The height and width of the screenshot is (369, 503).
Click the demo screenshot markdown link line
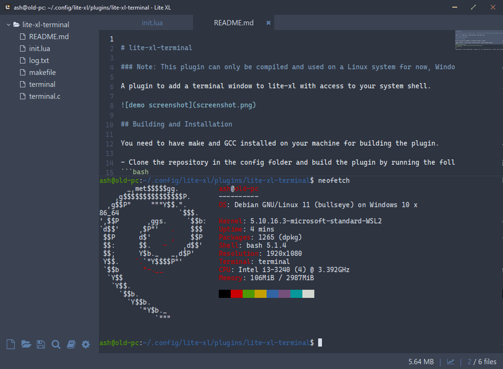[x=188, y=105]
